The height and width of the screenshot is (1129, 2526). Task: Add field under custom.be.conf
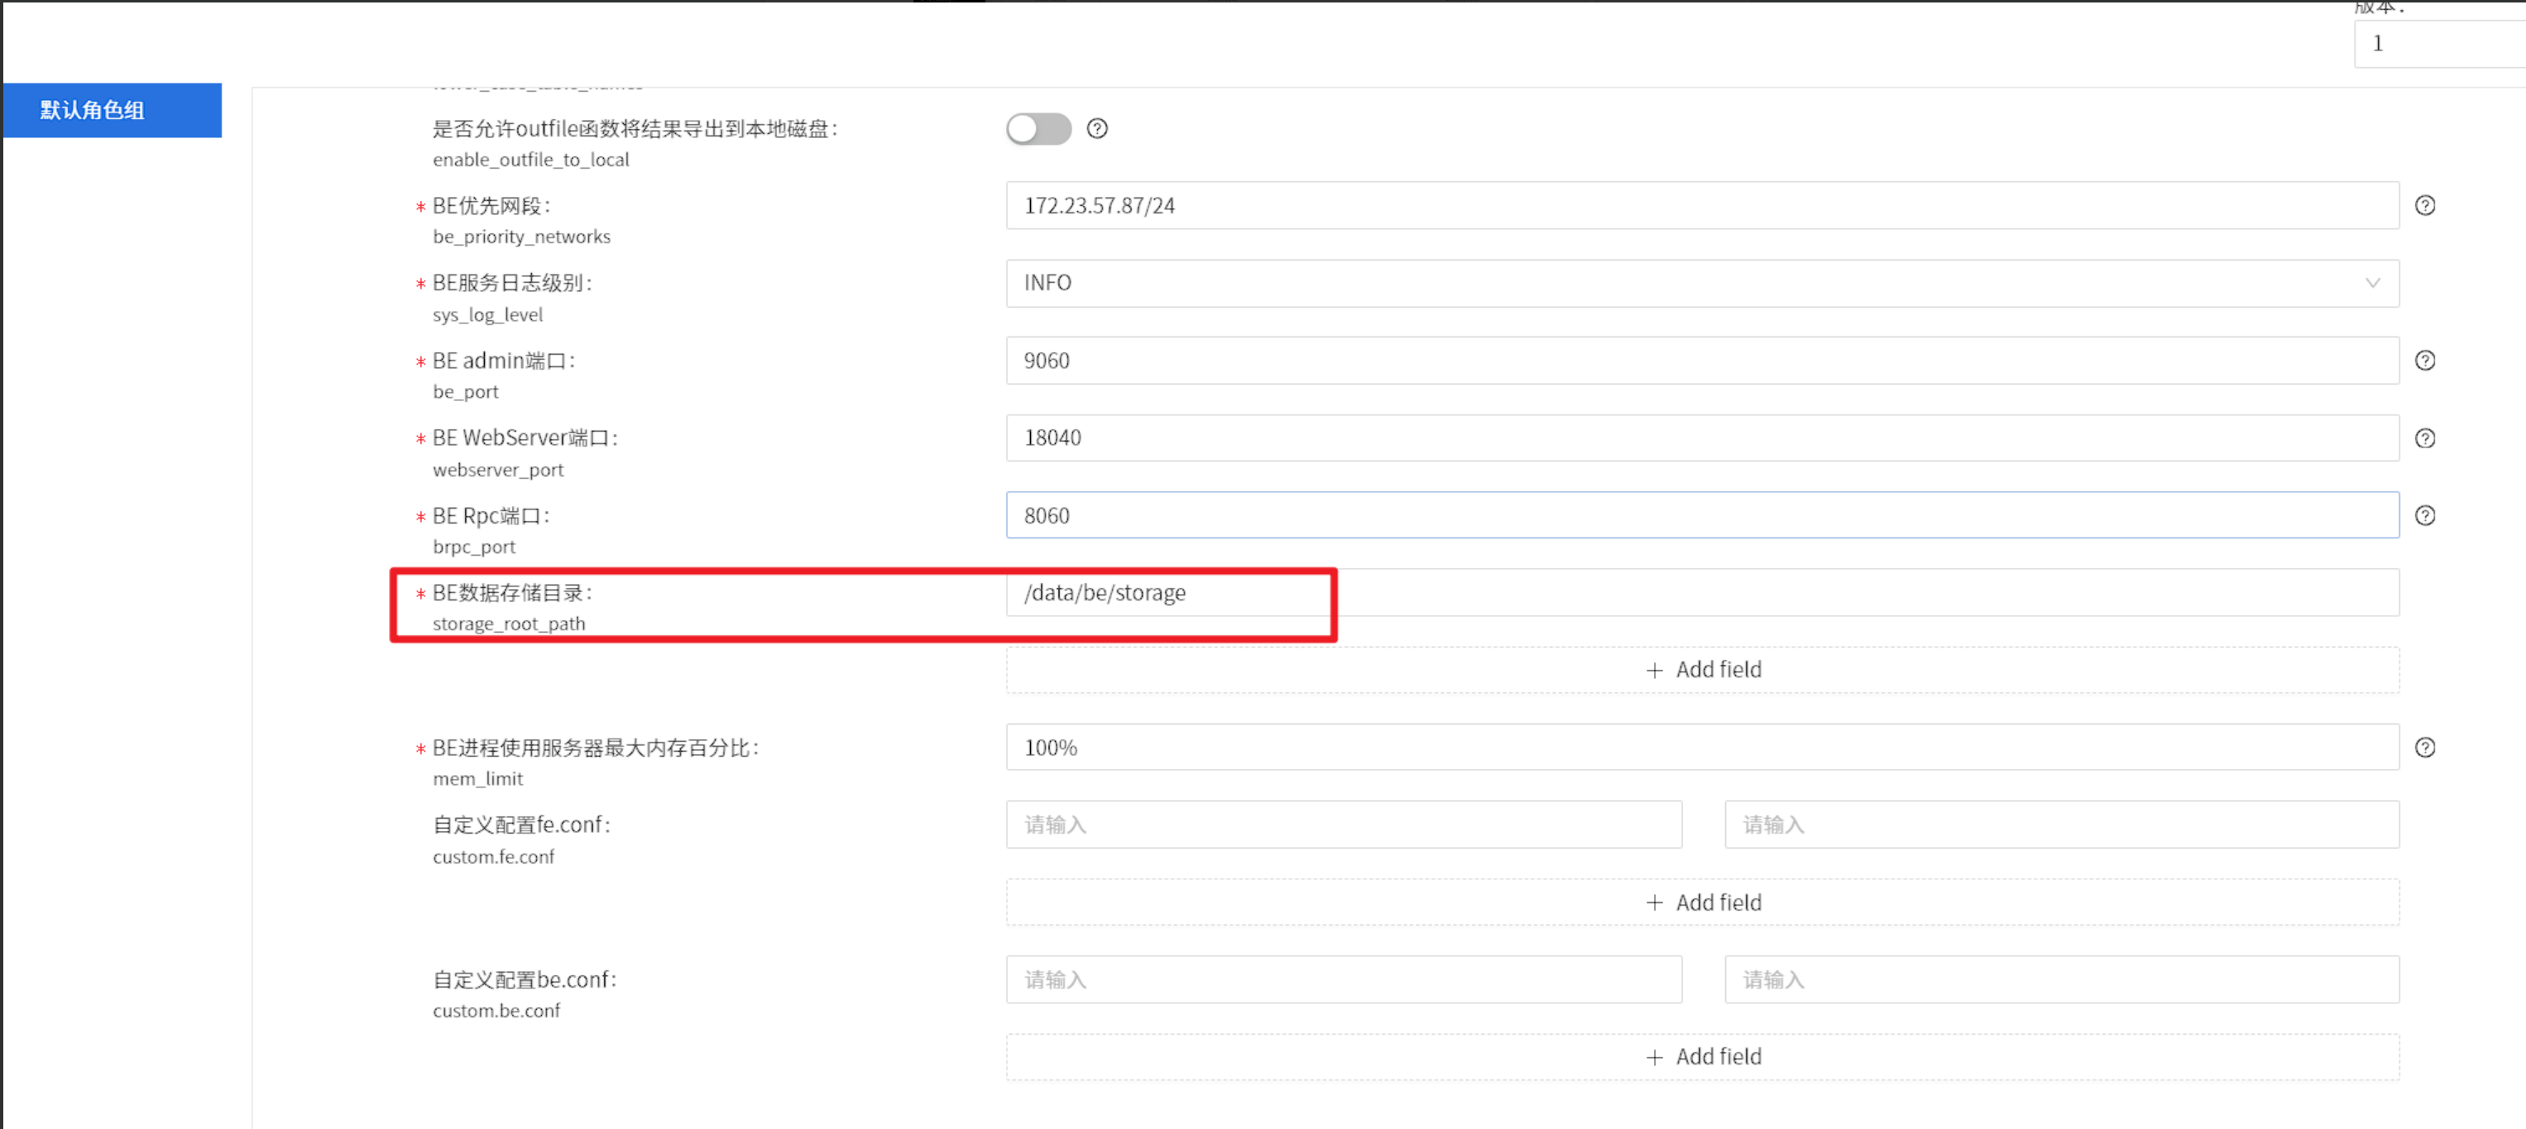1702,1058
